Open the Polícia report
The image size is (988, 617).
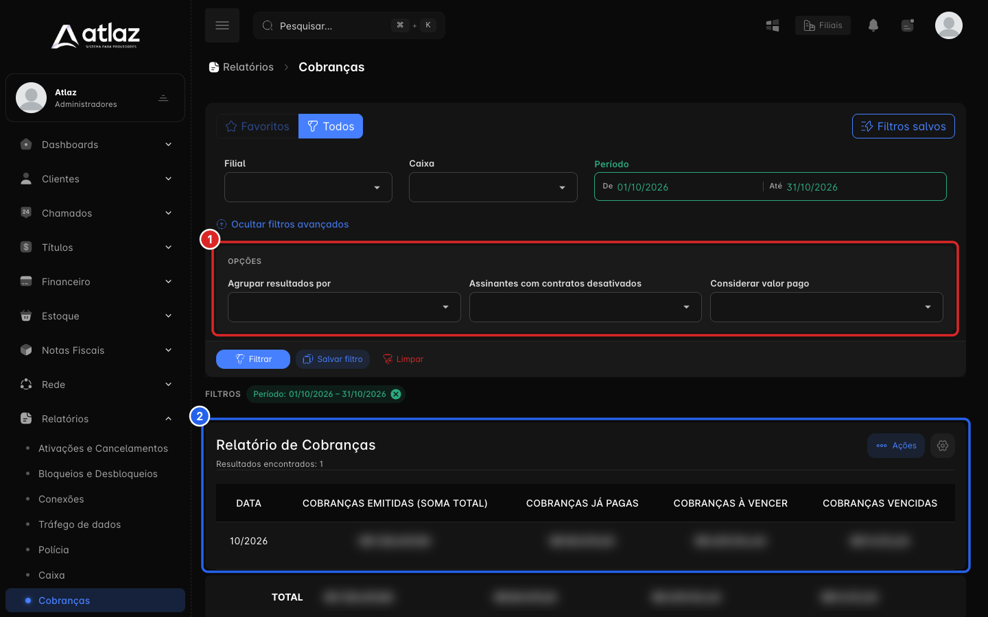[x=54, y=550]
